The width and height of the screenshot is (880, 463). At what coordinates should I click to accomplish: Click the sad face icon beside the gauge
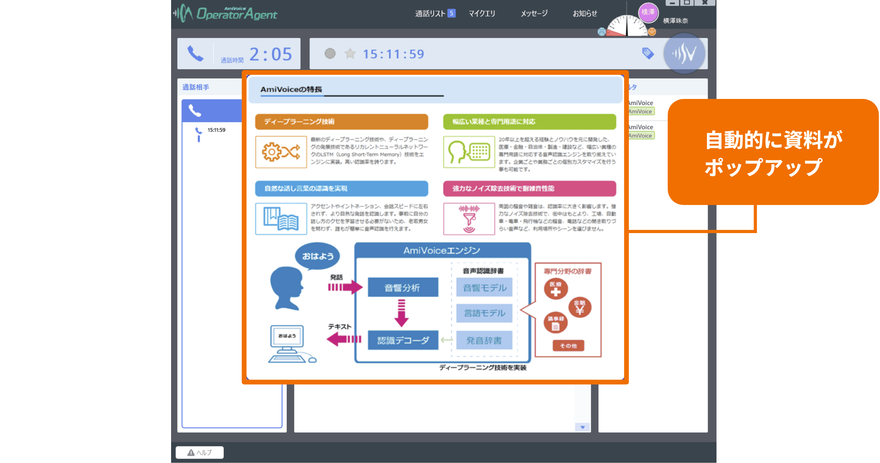click(x=602, y=32)
